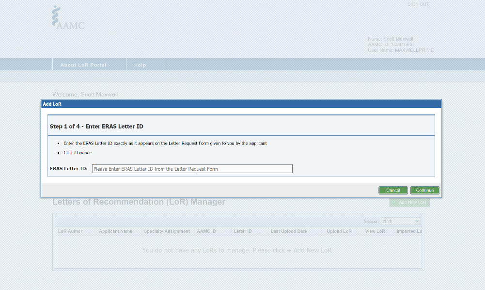Click the Add New LoR plus button
Image resolution: width=485 pixels, height=290 pixels.
pyautogui.click(x=409, y=202)
